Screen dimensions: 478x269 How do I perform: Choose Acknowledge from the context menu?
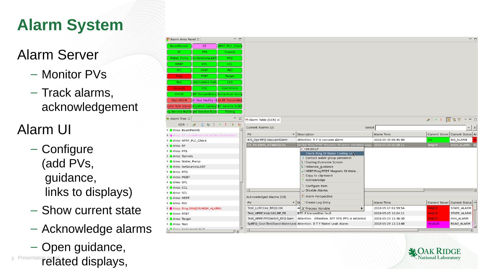pyautogui.click(x=315, y=180)
